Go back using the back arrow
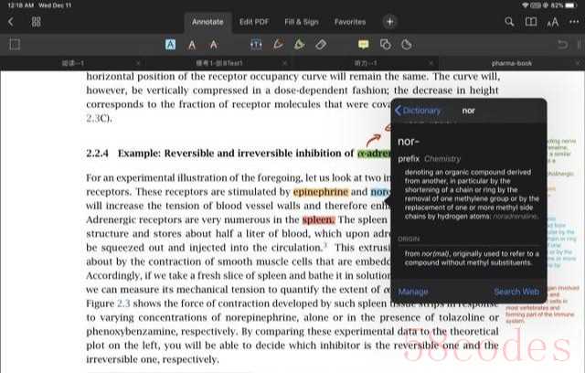 (11, 22)
